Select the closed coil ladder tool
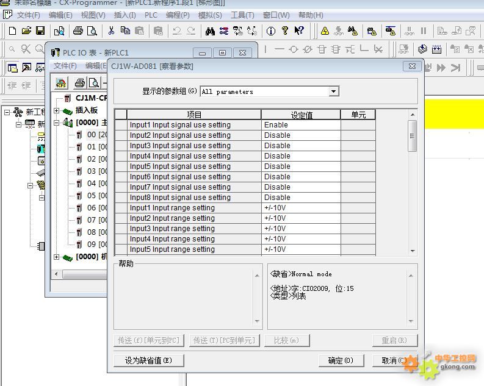484x386 pixels. tap(308, 49)
